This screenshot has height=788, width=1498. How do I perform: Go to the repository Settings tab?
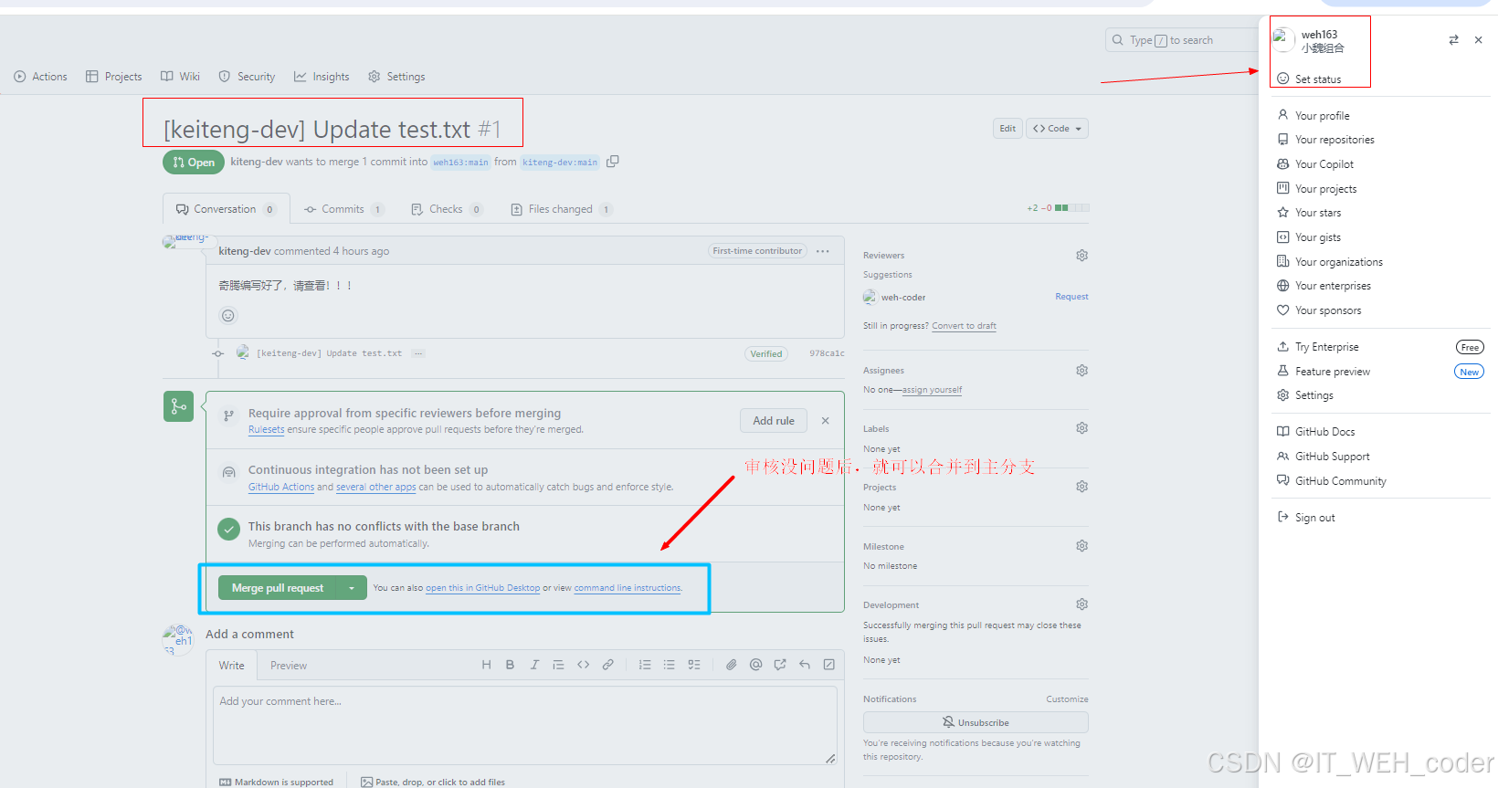click(396, 77)
